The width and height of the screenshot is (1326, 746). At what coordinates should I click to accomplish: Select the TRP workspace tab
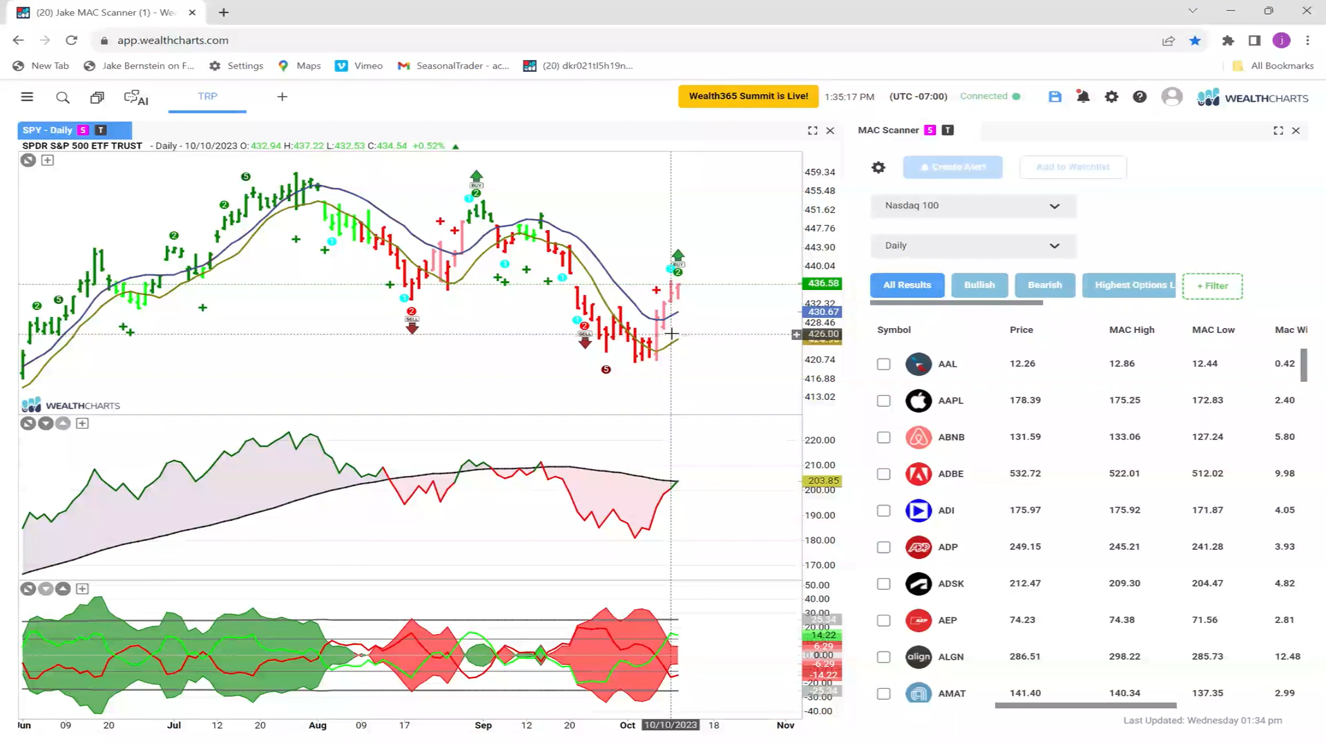coord(207,97)
